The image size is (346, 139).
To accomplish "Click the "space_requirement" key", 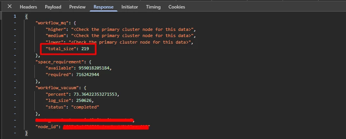I will pyautogui.click(x=60, y=62).
